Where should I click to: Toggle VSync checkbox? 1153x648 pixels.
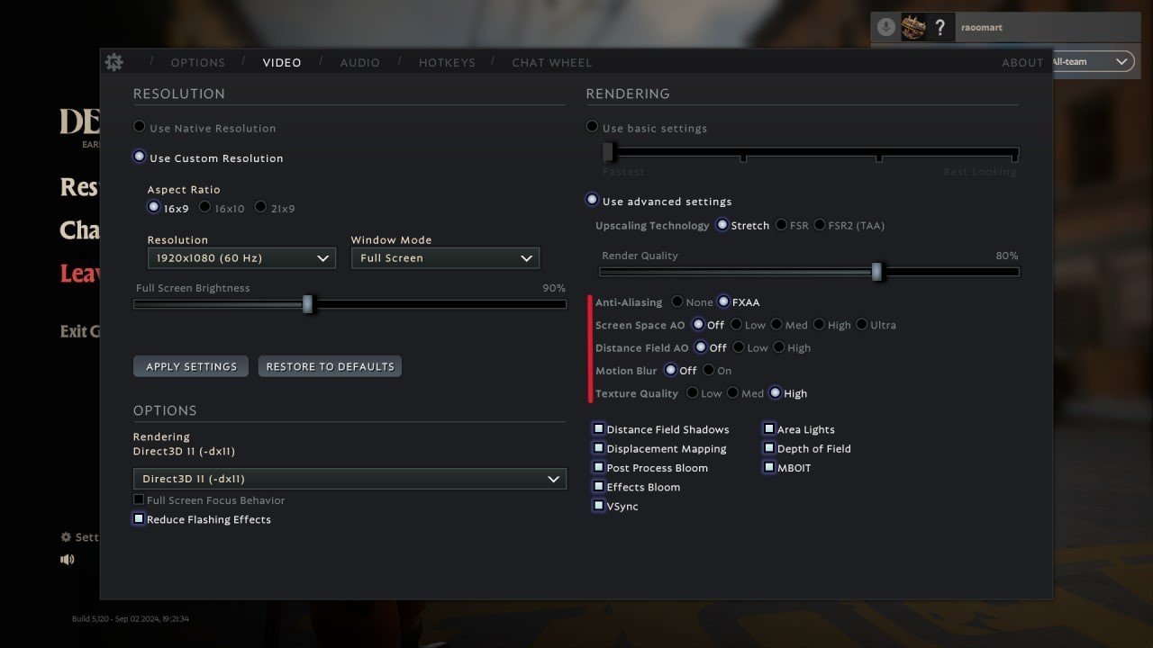coord(598,505)
